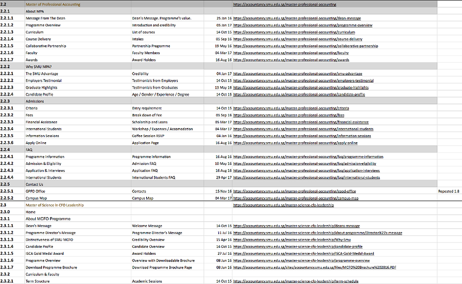Open the dean-message URL link
This screenshot has height=284, width=462.
297,18
